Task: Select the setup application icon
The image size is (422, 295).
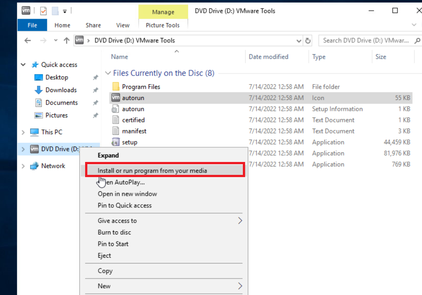Action: click(115, 142)
